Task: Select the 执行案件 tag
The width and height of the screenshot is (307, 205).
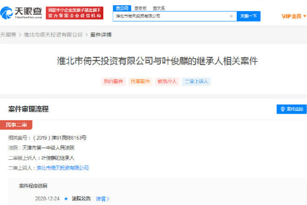Action: pyautogui.click(x=114, y=81)
